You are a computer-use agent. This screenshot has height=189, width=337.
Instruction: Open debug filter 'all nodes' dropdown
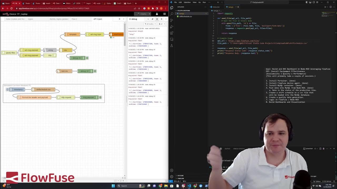150,24
